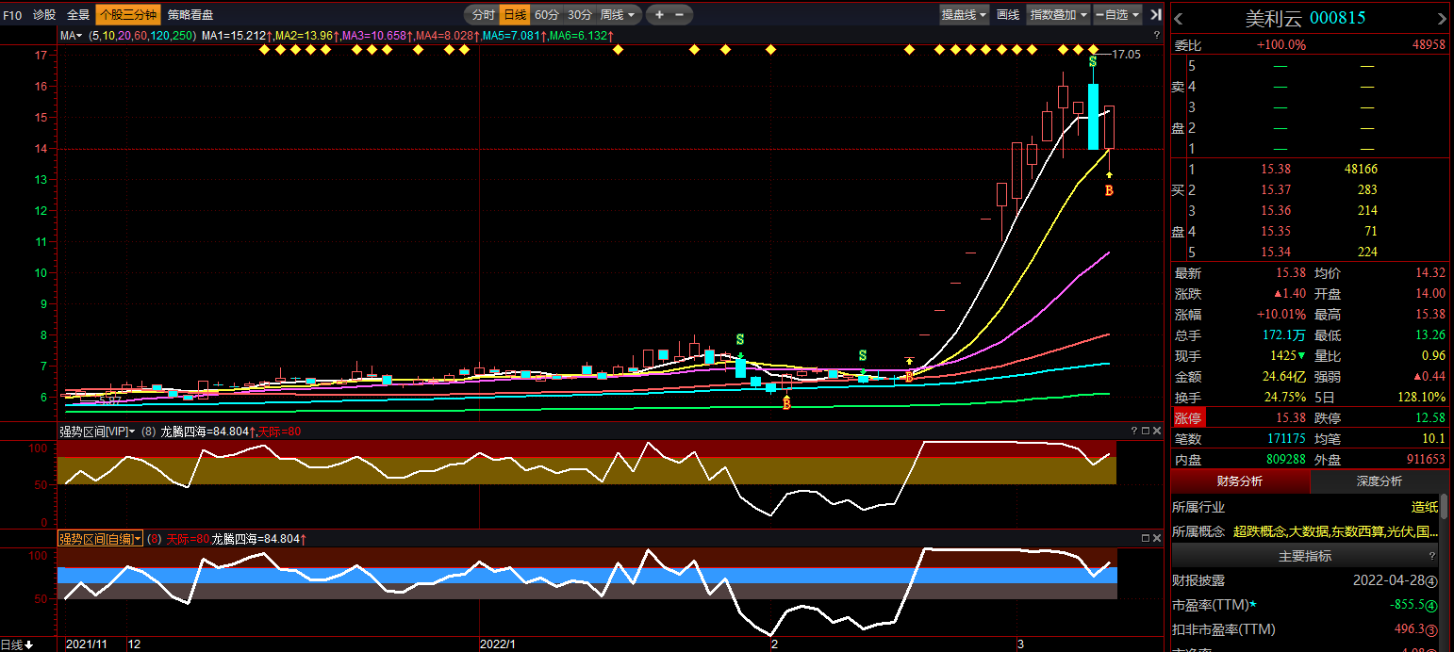The height and width of the screenshot is (652, 1454).
Task: Switch chart period to 60分
Action: point(547,15)
